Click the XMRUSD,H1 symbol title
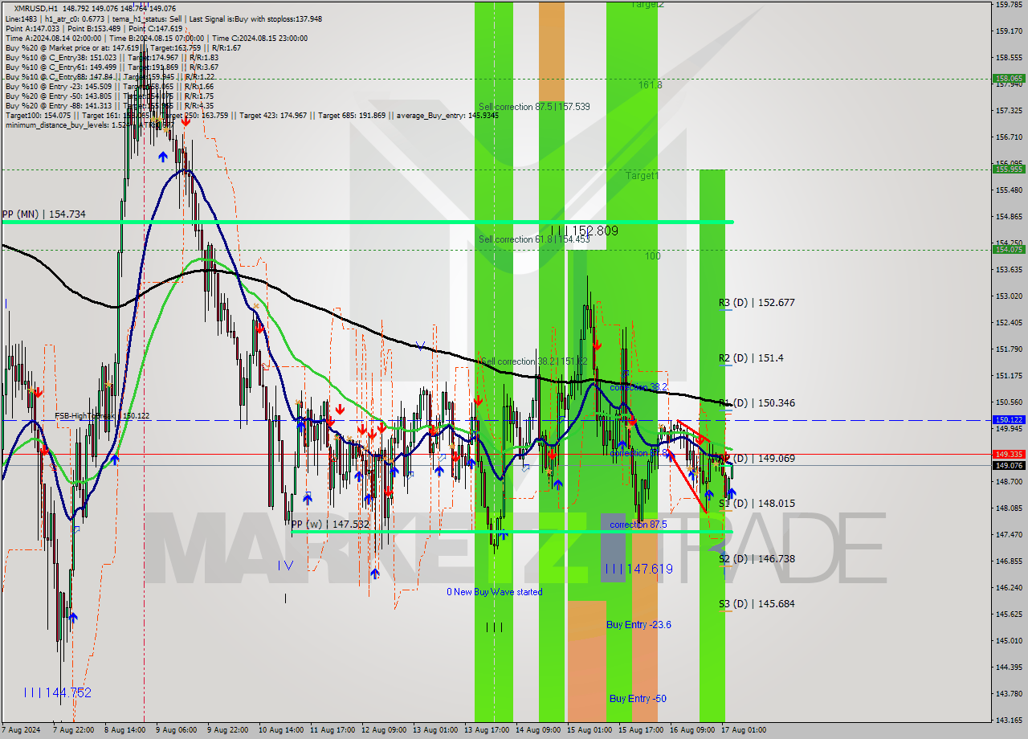 35,8
